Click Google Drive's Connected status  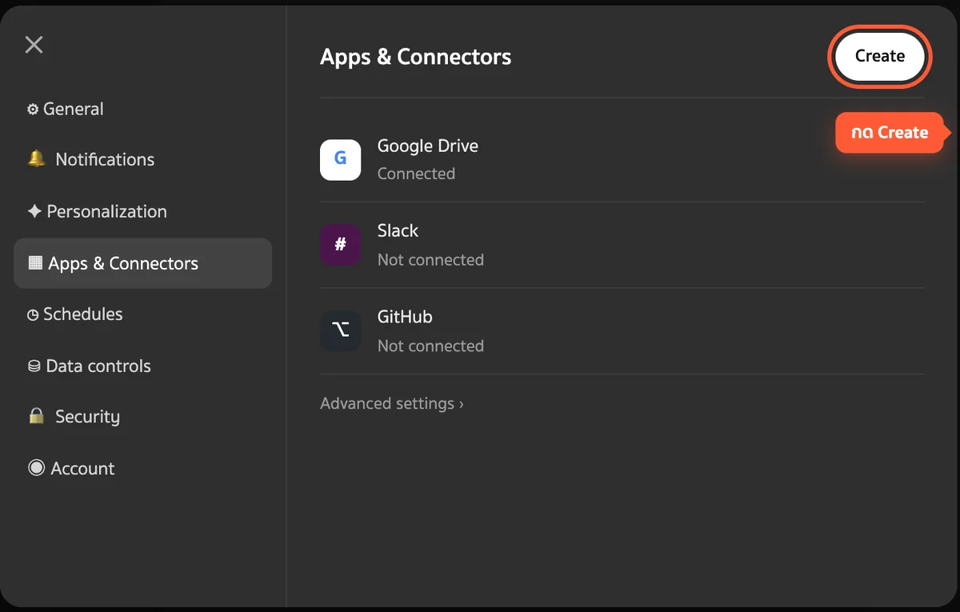(x=416, y=174)
